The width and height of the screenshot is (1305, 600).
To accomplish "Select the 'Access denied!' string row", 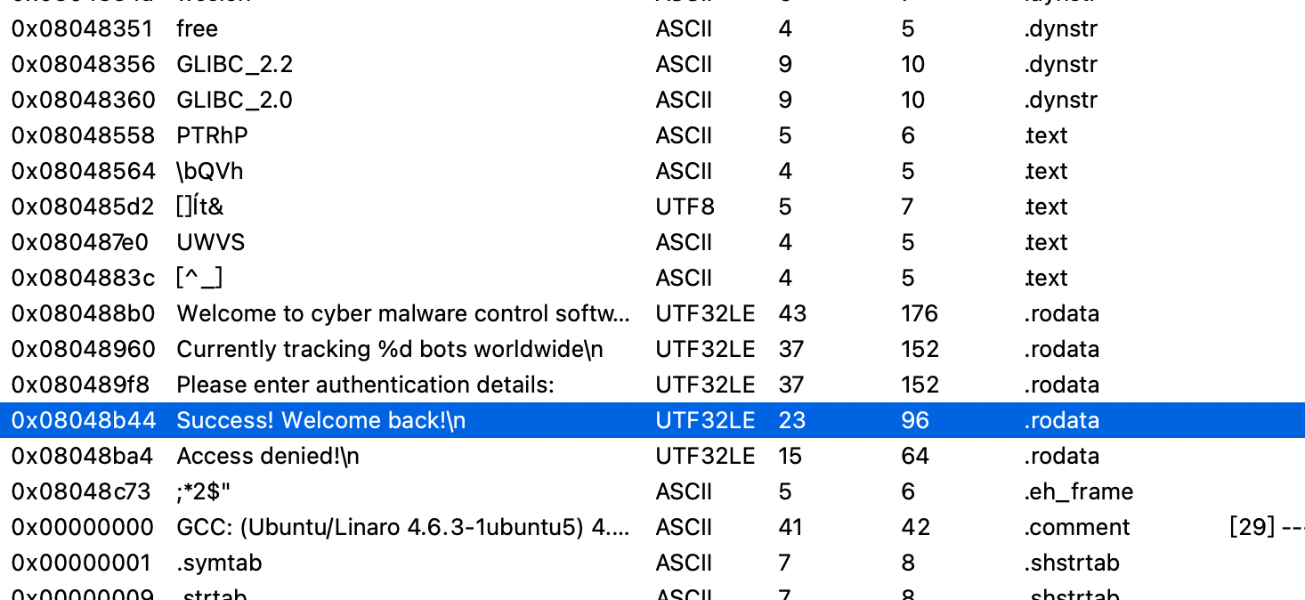I will tap(268, 457).
